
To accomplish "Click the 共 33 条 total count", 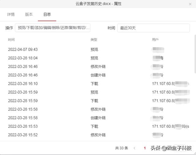I will coord(122,148).
